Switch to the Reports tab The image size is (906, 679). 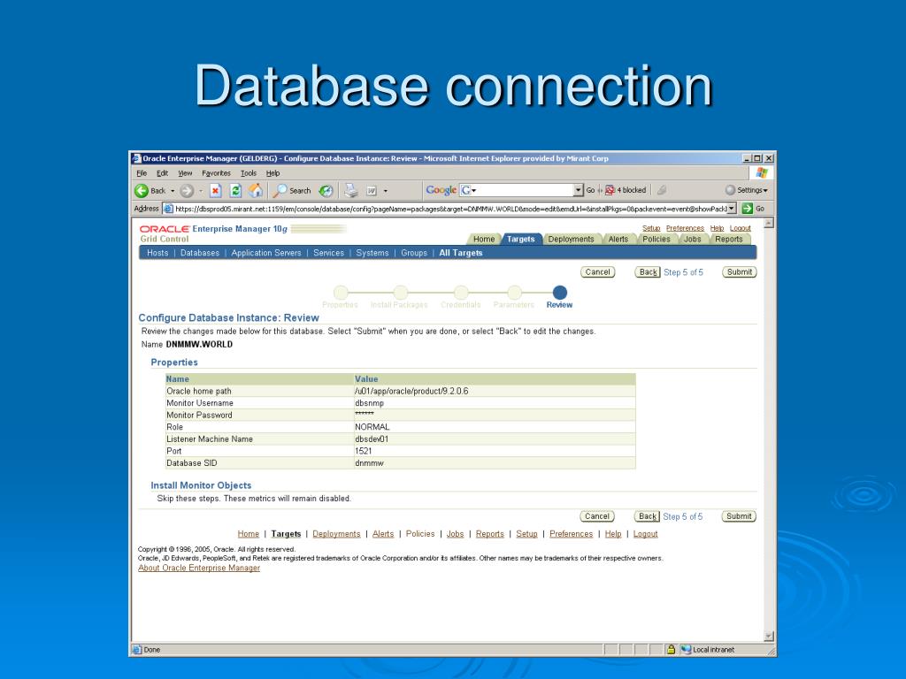coord(729,239)
